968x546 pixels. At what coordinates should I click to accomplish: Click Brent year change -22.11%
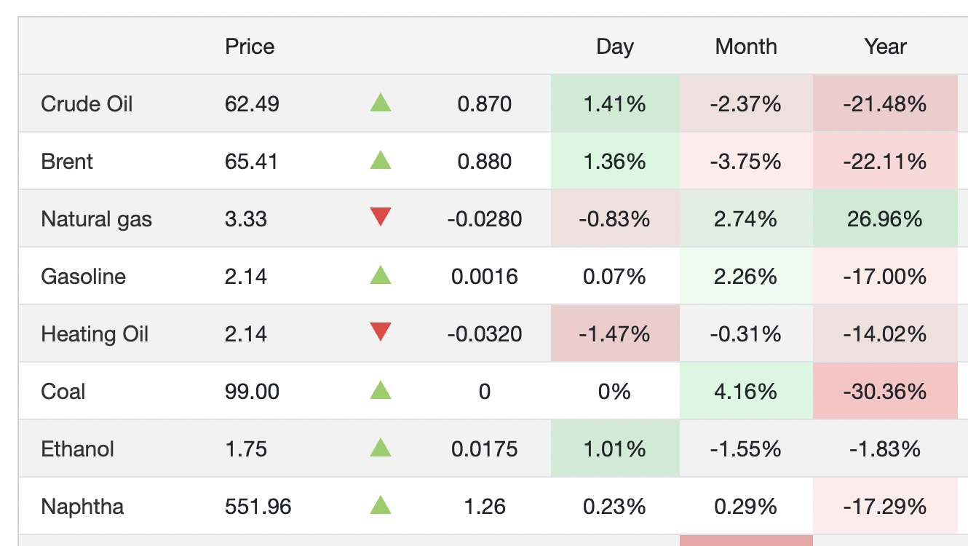885,161
